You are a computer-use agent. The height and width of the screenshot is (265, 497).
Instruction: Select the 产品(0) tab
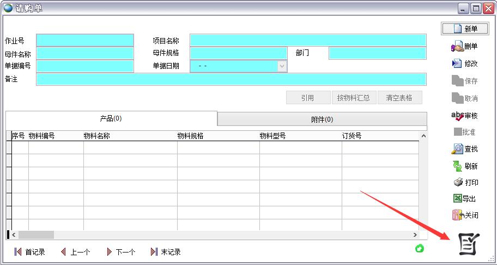tap(111, 118)
